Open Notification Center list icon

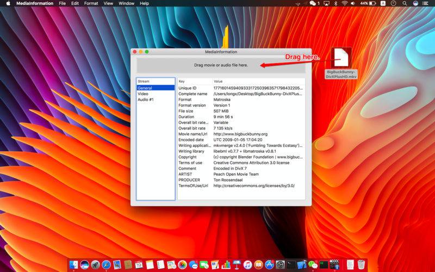425,3
